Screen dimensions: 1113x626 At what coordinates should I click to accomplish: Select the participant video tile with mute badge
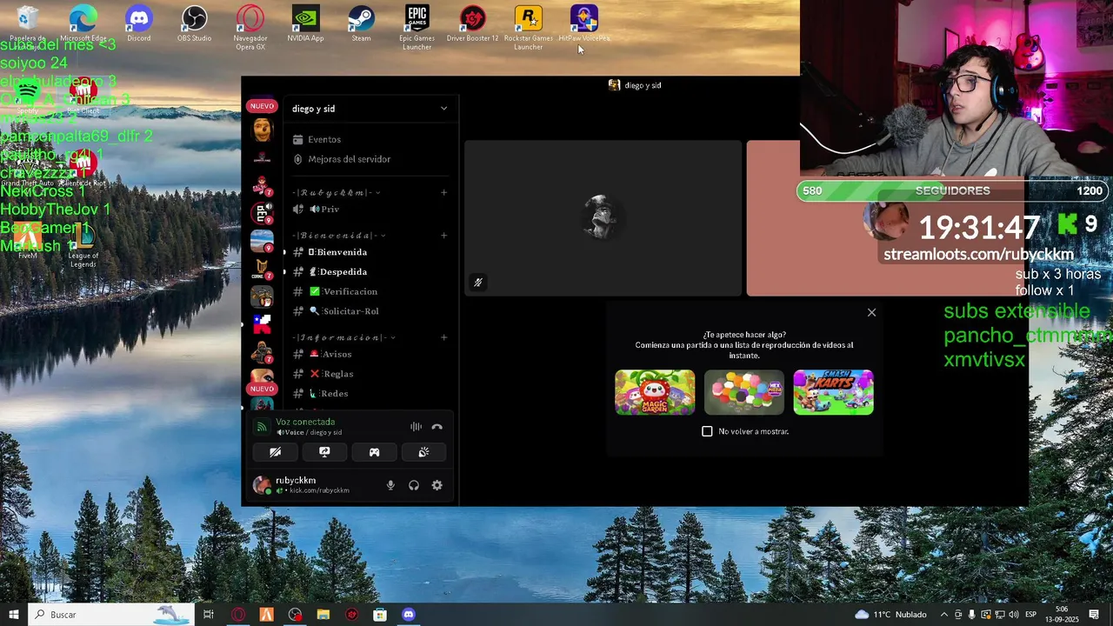603,218
